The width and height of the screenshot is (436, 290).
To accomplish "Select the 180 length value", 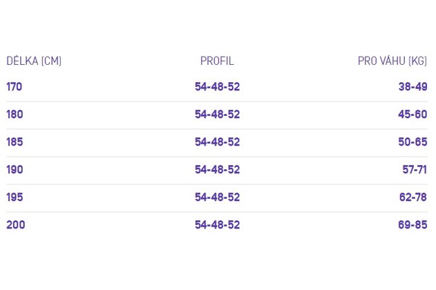I will pos(15,115).
